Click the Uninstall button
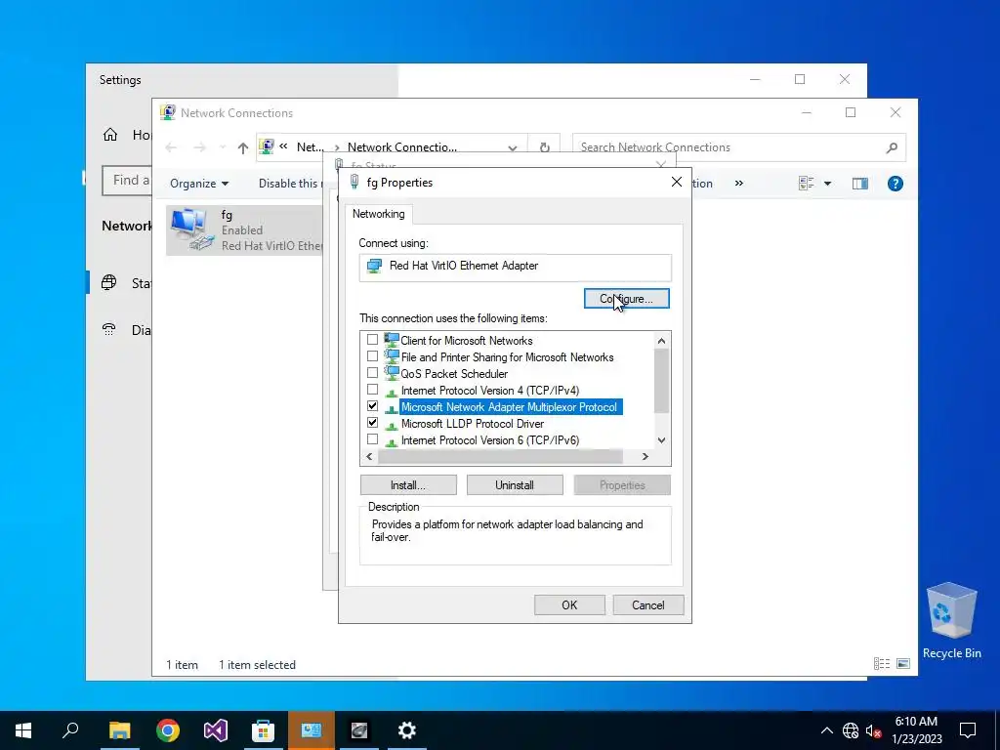 [x=515, y=485]
